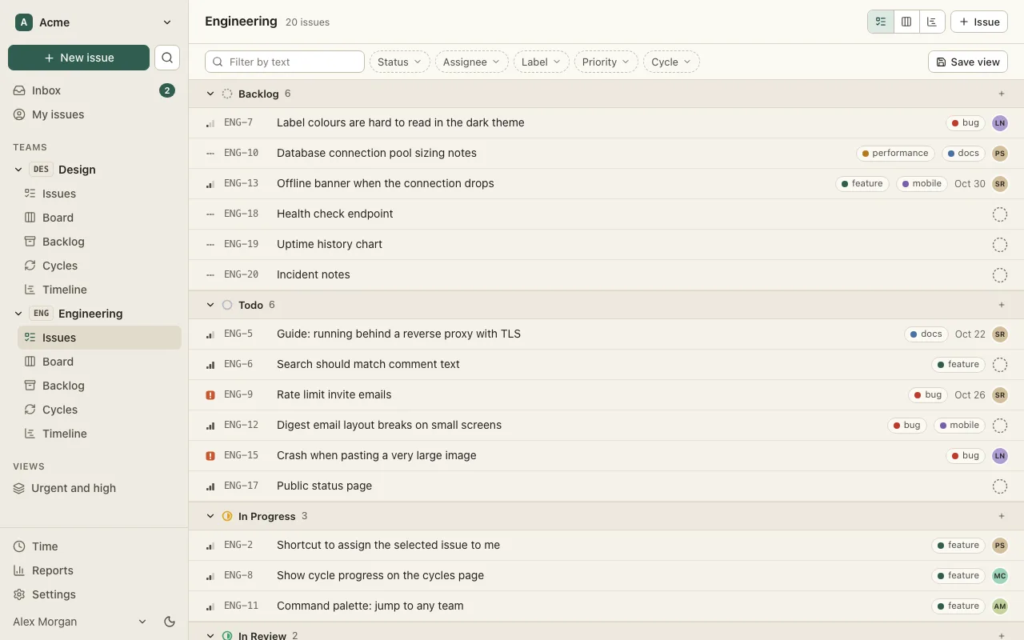This screenshot has width=1024, height=640.
Task: Add issue to Todo group plus icon
Action: click(x=1002, y=305)
